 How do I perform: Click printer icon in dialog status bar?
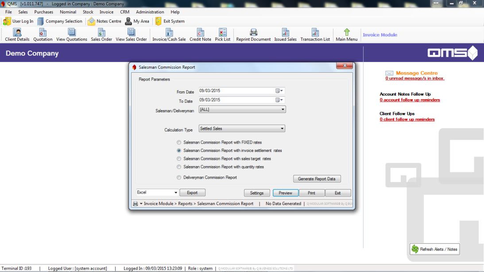pos(135,204)
